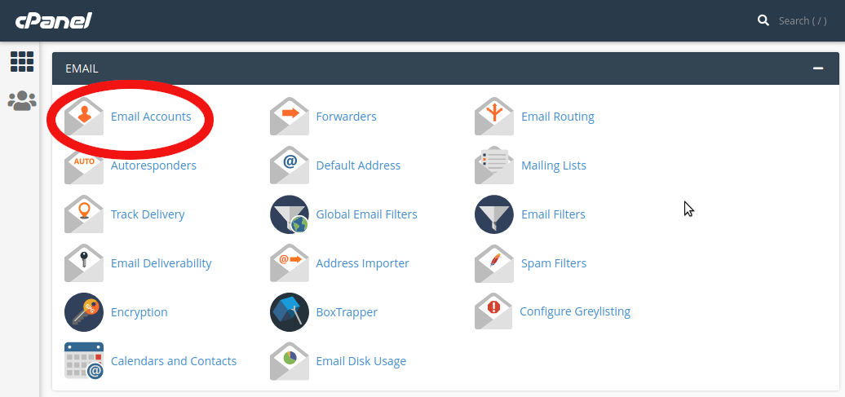Click the Configure Greylisting link

(575, 311)
